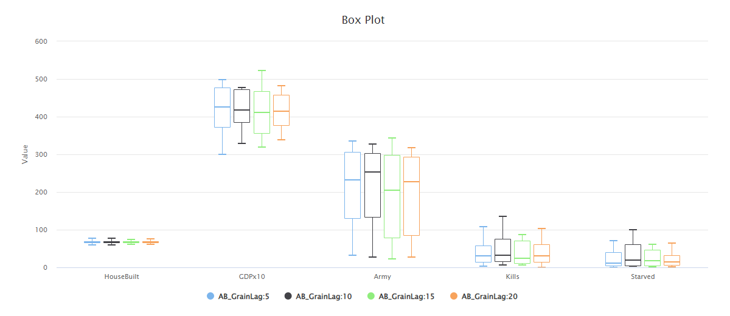
Task: Click the black Army box plot
Action: click(372, 185)
